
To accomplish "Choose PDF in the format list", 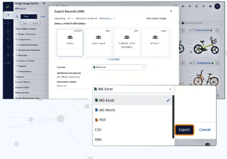I will [102, 120].
